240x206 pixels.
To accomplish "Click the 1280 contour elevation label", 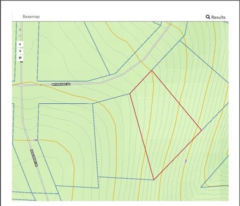I will pos(35,140).
